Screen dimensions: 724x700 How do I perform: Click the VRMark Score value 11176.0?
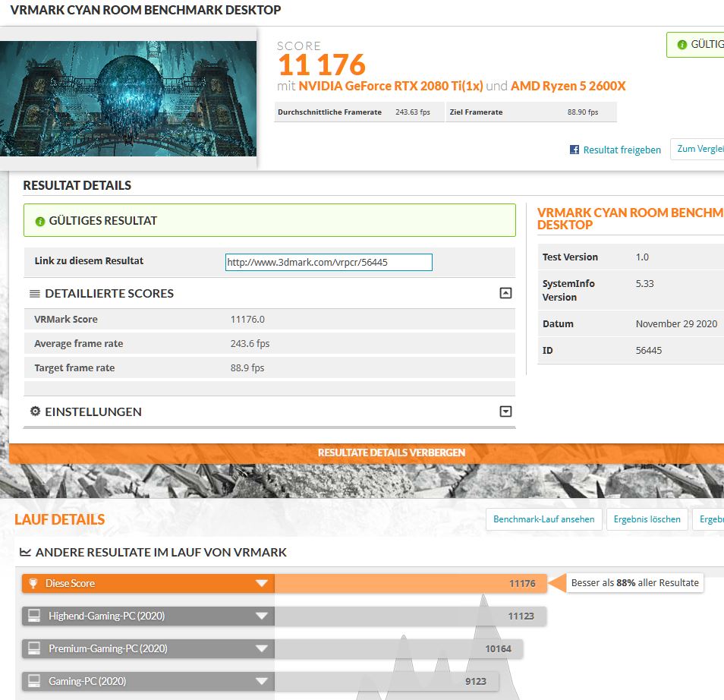[247, 320]
